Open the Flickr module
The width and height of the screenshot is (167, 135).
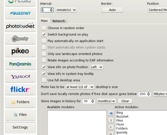(20, 90)
